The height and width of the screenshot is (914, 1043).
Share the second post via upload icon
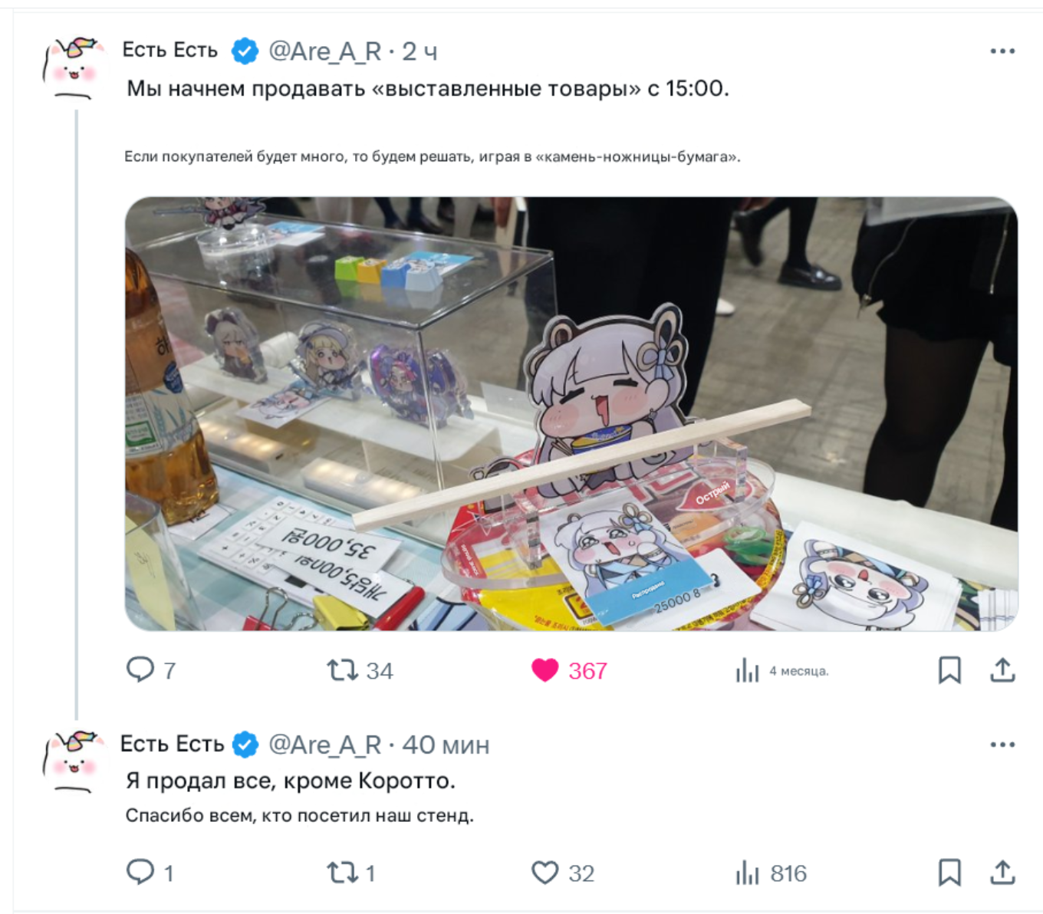pyautogui.click(x=1002, y=873)
